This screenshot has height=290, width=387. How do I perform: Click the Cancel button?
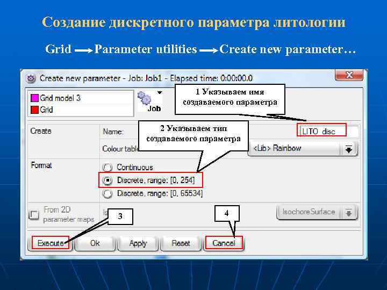coord(224,243)
